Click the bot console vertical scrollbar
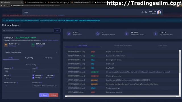 [x=180, y=73]
